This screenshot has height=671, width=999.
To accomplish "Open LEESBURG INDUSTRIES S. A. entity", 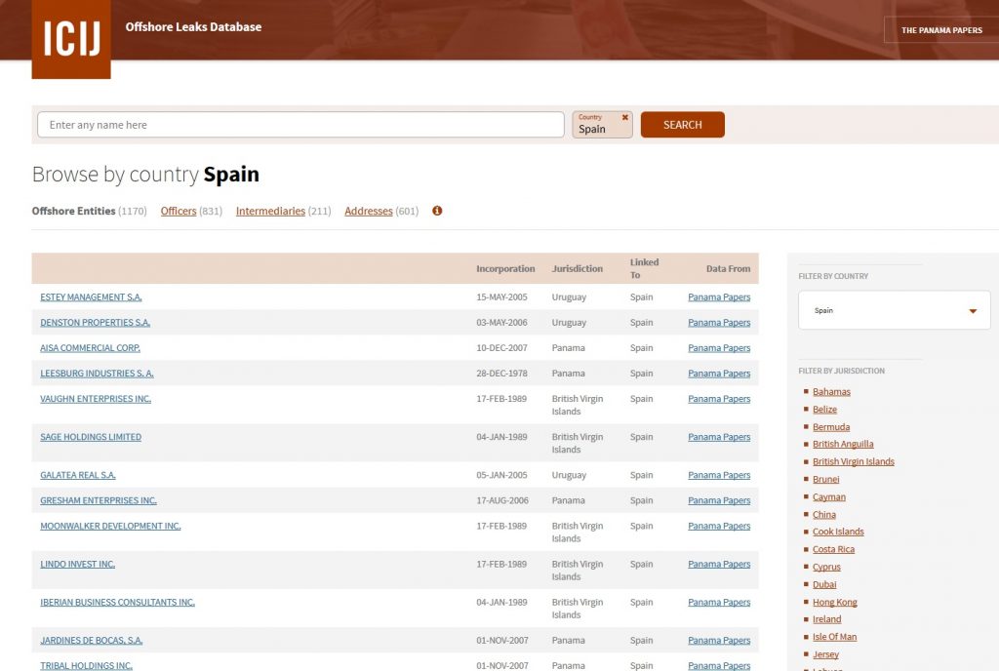I will [x=97, y=374].
